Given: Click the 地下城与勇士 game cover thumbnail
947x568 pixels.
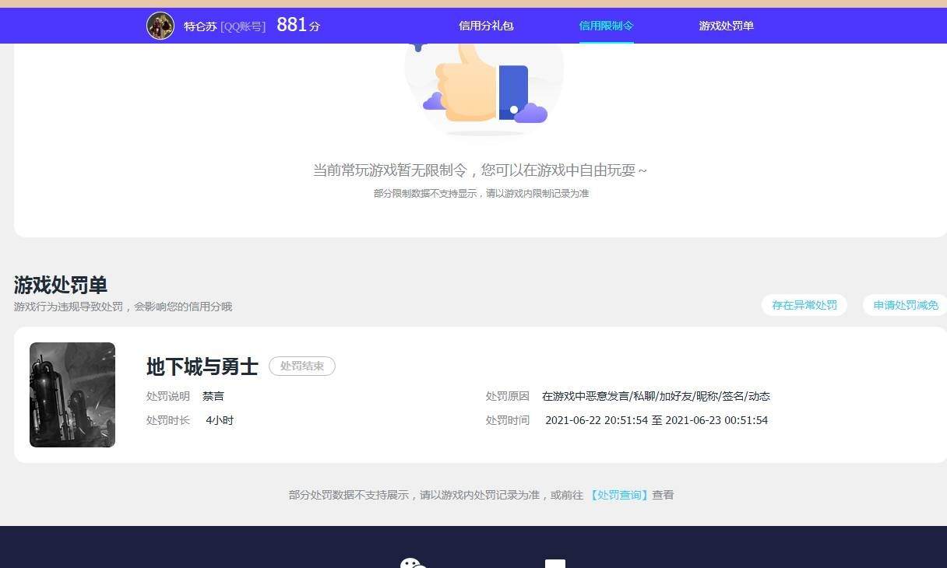Looking at the screenshot, I should click(72, 394).
